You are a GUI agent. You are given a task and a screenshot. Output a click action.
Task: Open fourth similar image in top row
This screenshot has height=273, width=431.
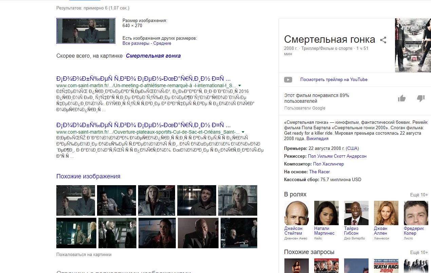pyautogui.click(x=196, y=200)
